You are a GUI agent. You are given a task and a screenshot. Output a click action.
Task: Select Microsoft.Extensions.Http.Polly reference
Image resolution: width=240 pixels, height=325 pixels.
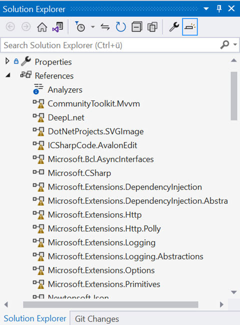(104, 228)
